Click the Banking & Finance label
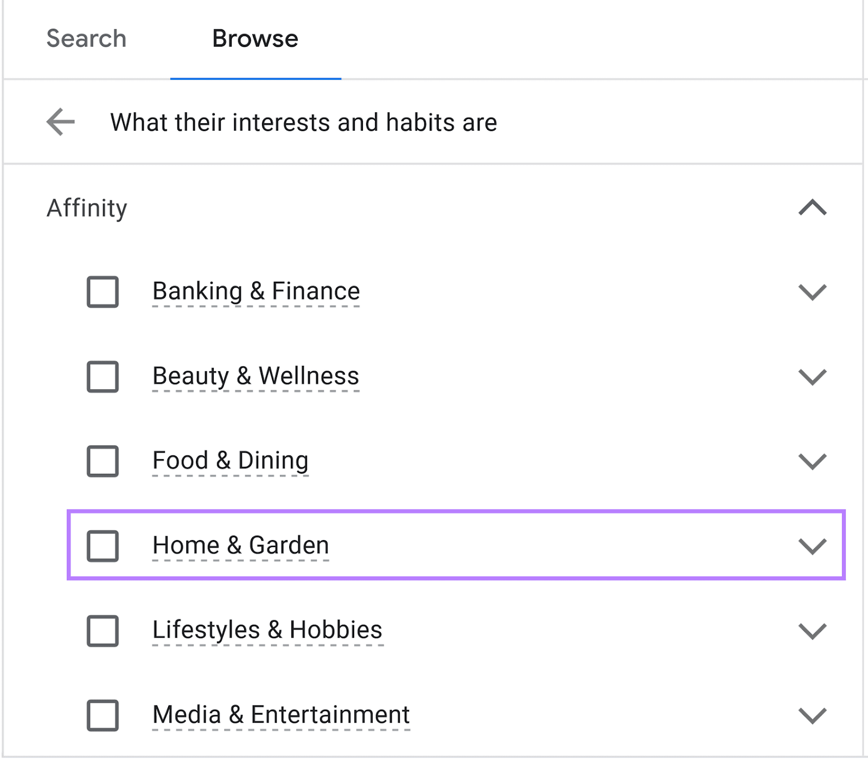Screen dimensions: 868x762 point(256,291)
